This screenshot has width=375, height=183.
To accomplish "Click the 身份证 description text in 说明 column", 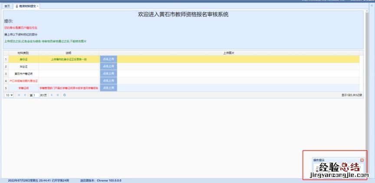I will tap(69, 59).
